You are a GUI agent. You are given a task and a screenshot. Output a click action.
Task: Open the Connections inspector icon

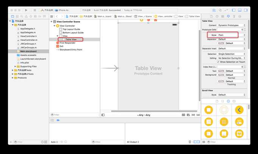tap(240, 16)
